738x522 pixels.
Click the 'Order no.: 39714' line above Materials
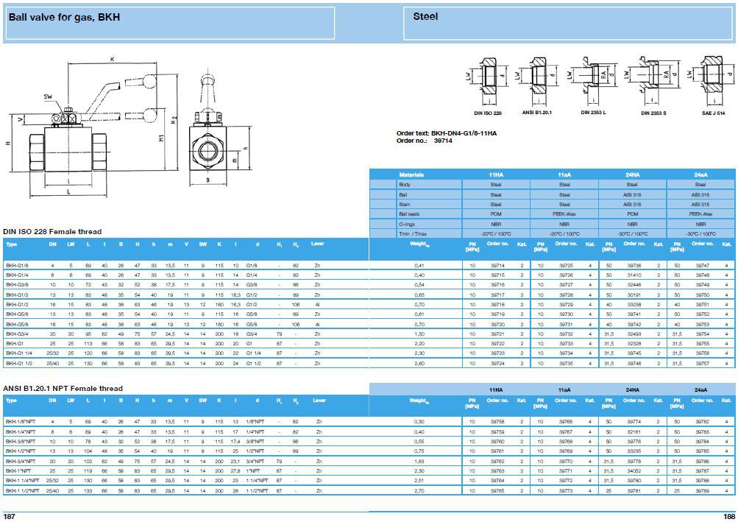click(x=424, y=141)
